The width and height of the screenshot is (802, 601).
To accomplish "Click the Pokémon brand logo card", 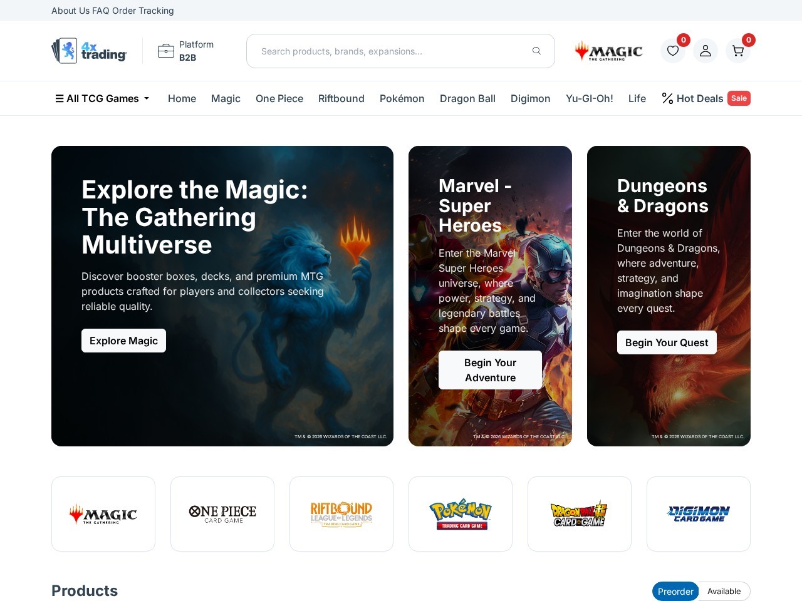I will coord(461,513).
